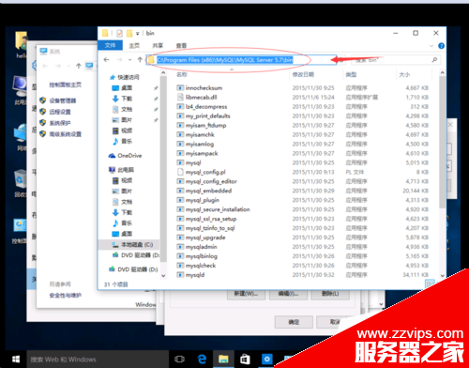Click file list scroll up arrow
Image resolution: width=469 pixels, height=368 pixels.
442,72
